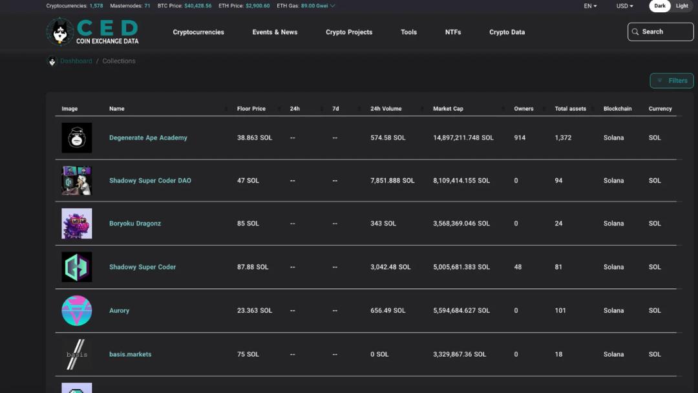Click the market cap 8,109,414.155 SOL
This screenshot has height=393, width=698.
pos(461,180)
